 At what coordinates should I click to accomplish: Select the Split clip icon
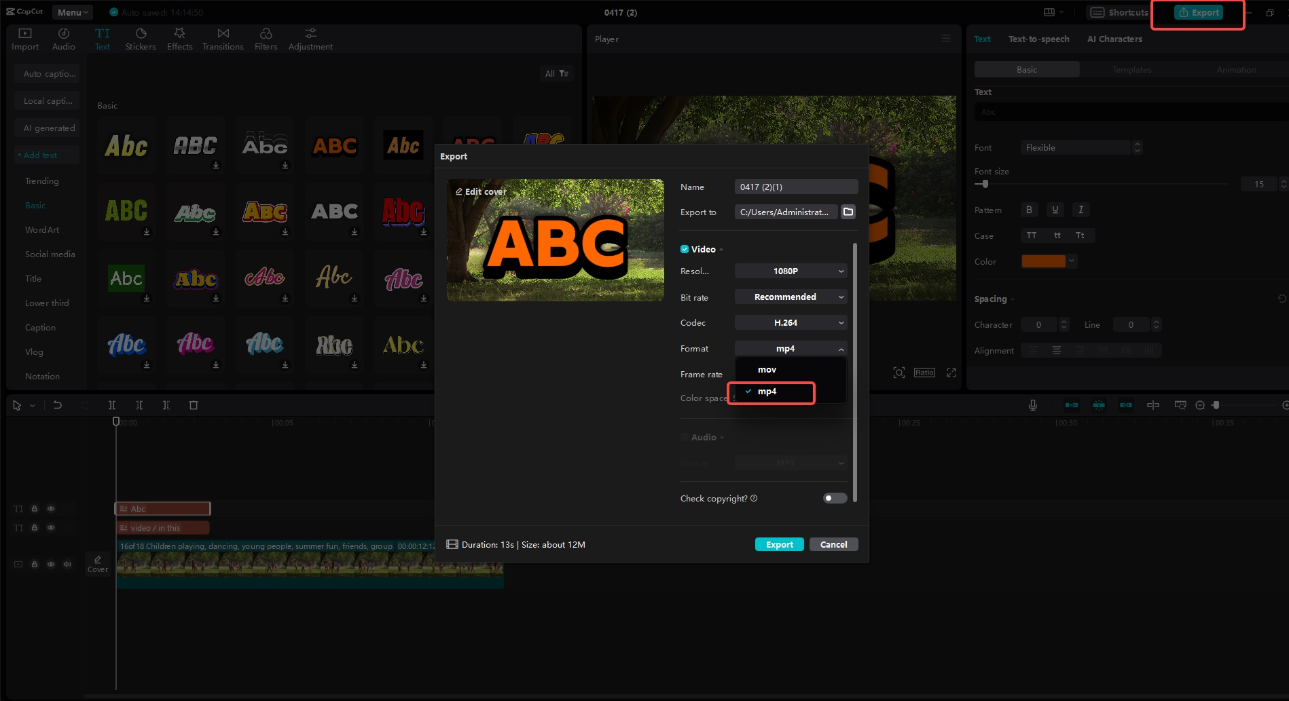[x=112, y=404]
